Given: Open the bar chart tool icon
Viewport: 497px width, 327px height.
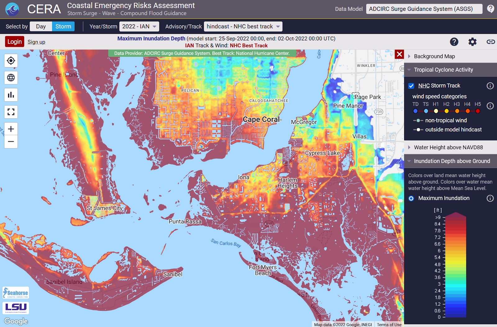Looking at the screenshot, I should pyautogui.click(x=11, y=95).
